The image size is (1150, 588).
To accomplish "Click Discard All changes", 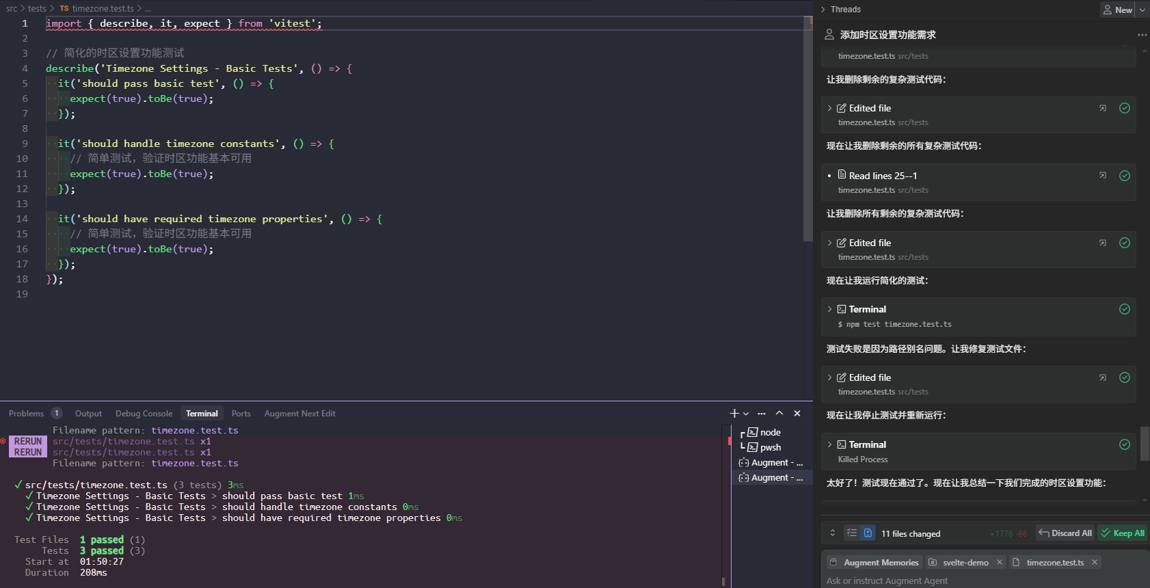I will click(1065, 533).
